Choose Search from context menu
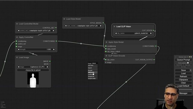 coord(93,68)
